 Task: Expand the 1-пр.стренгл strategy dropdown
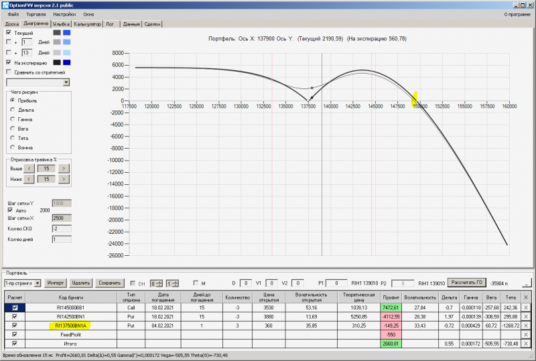pos(38,283)
